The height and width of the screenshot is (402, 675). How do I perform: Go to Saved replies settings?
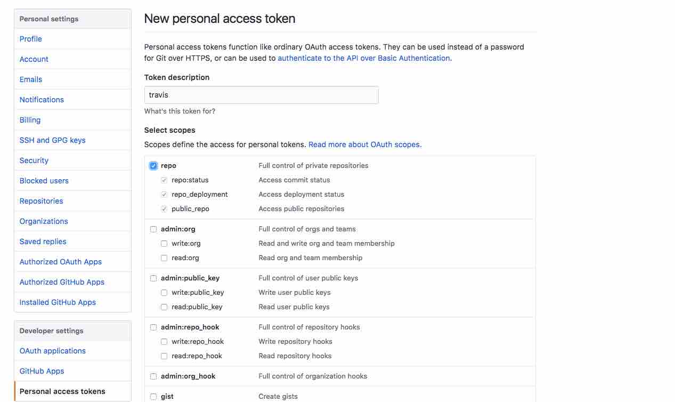43,241
